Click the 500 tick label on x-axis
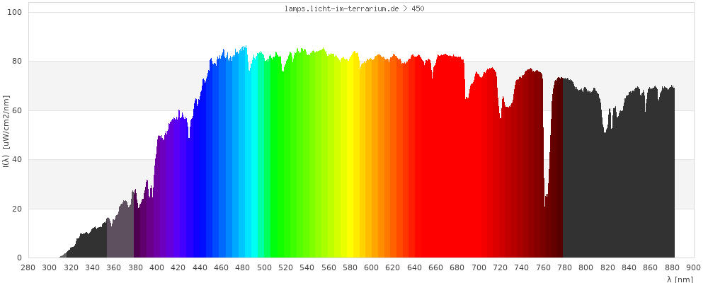 [x=265, y=268]
